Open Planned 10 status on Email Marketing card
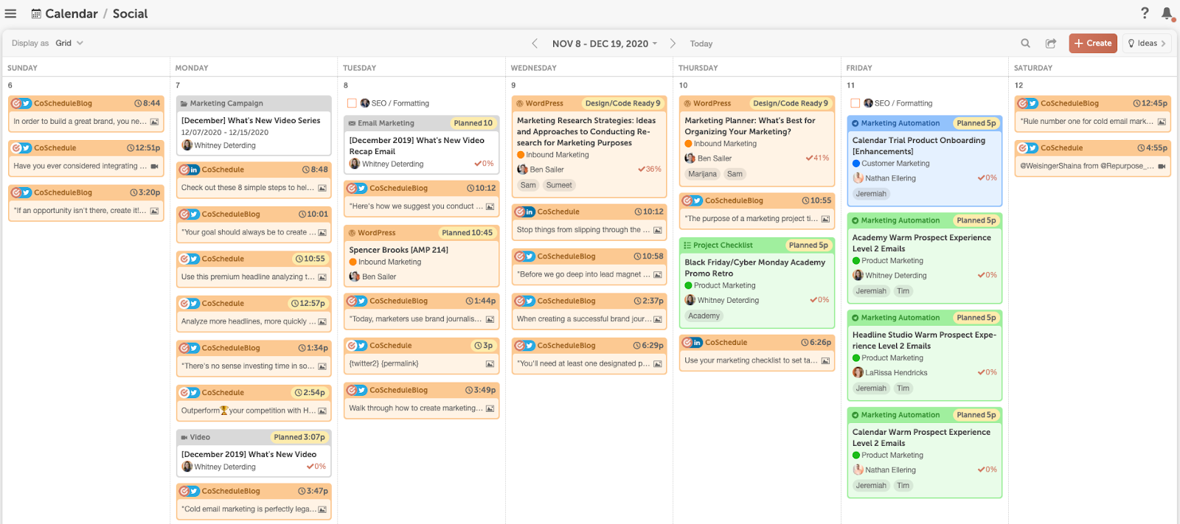This screenshot has width=1180, height=524. 473,124
